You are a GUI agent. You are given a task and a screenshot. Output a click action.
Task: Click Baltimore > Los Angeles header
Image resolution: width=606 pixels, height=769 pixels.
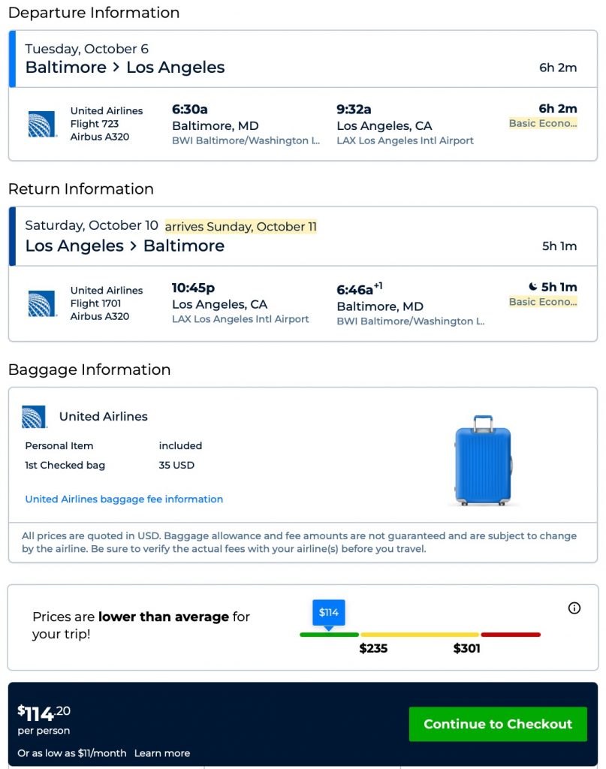click(x=125, y=68)
